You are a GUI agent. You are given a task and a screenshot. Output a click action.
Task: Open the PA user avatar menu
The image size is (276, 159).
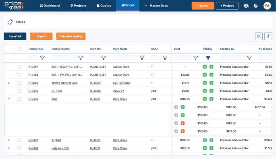[267, 6]
